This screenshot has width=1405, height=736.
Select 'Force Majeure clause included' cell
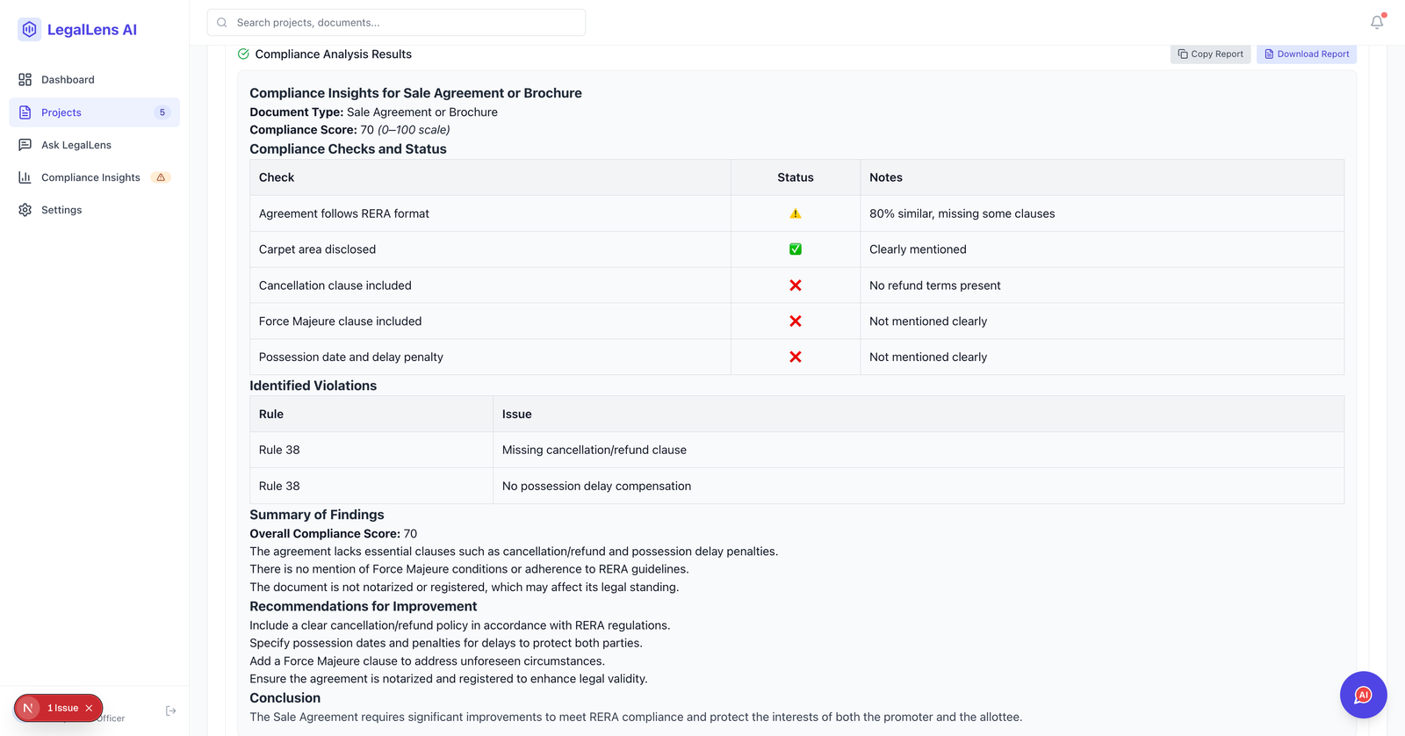click(x=490, y=321)
